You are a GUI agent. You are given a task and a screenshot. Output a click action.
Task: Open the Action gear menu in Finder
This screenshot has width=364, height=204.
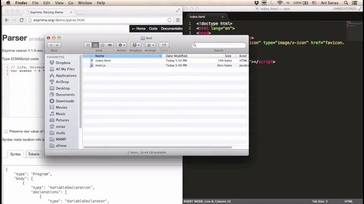(121, 45)
